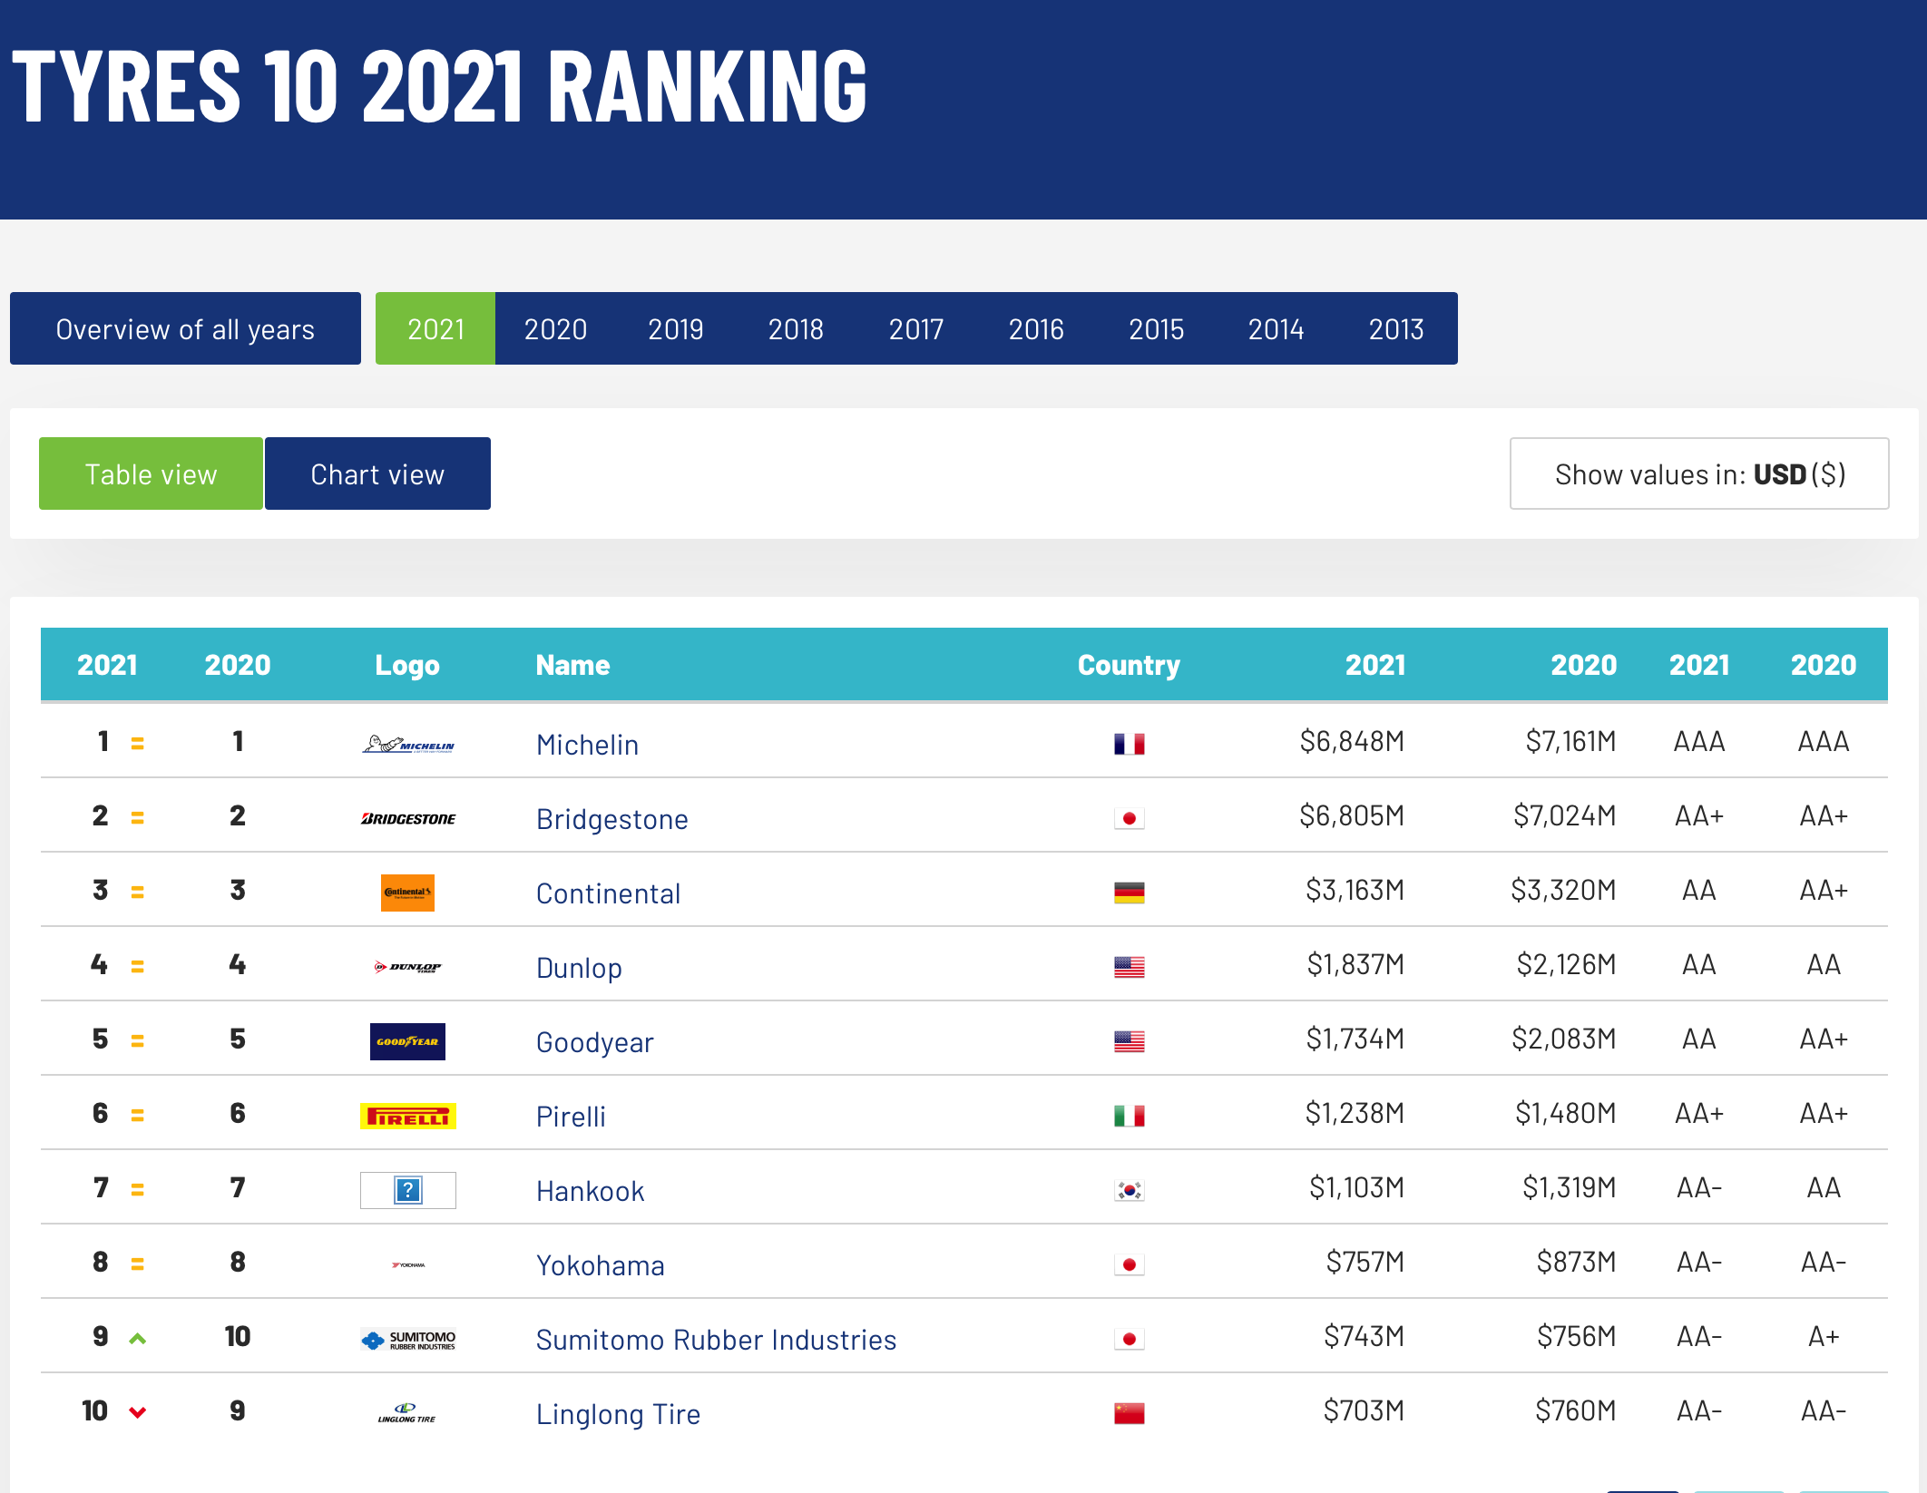The height and width of the screenshot is (1493, 1927).
Task: Click Linglong Tire's 2021 value $703M
Action: (x=1364, y=1410)
